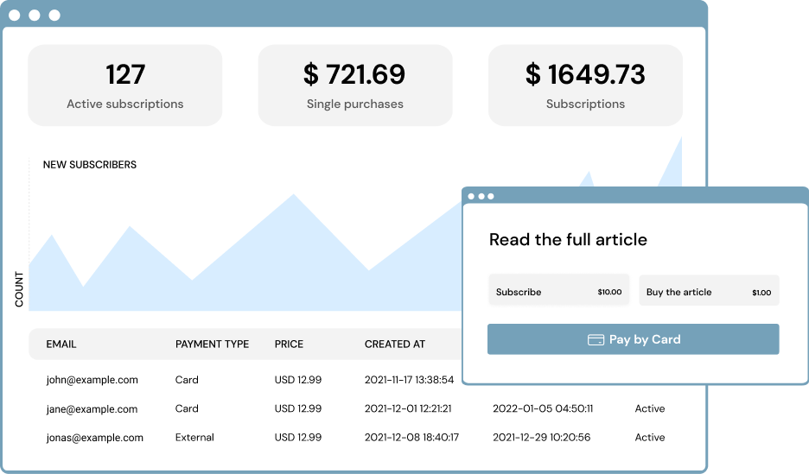
Task: Click the first dot in dashboard title bar
Action: [x=16, y=16]
